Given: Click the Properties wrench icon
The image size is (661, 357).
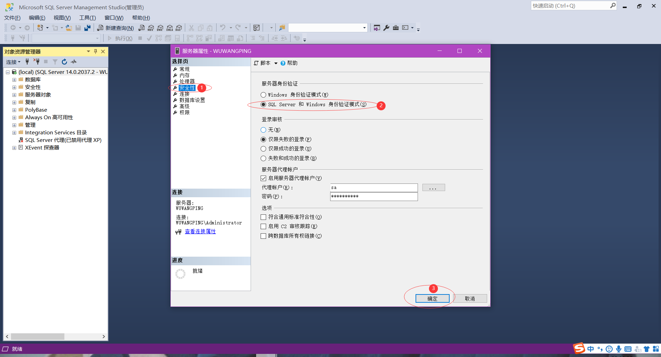Looking at the screenshot, I should point(386,28).
